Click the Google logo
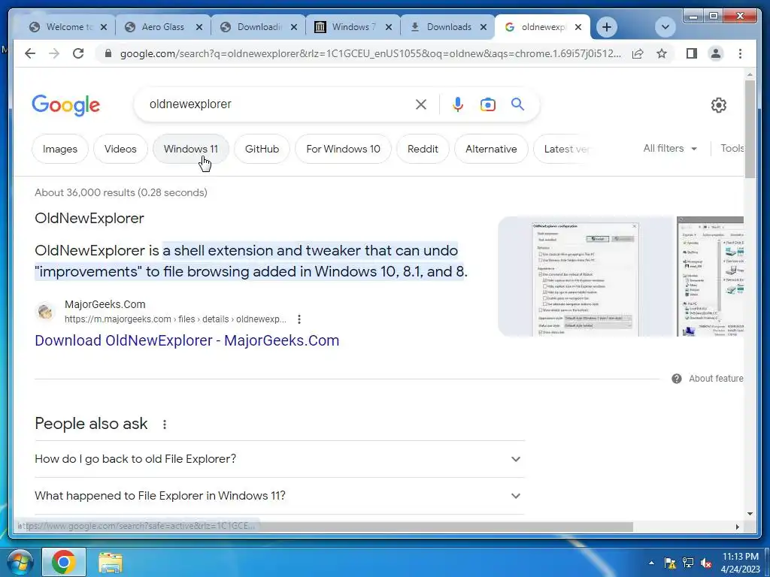The image size is (770, 577). 66,105
